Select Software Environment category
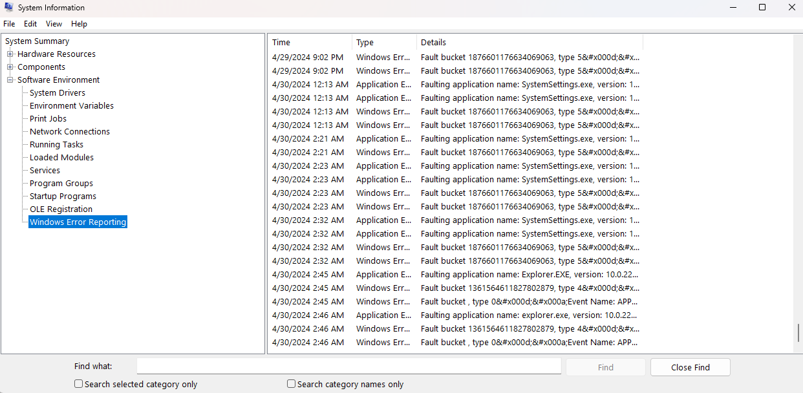The height and width of the screenshot is (393, 803). (59, 80)
